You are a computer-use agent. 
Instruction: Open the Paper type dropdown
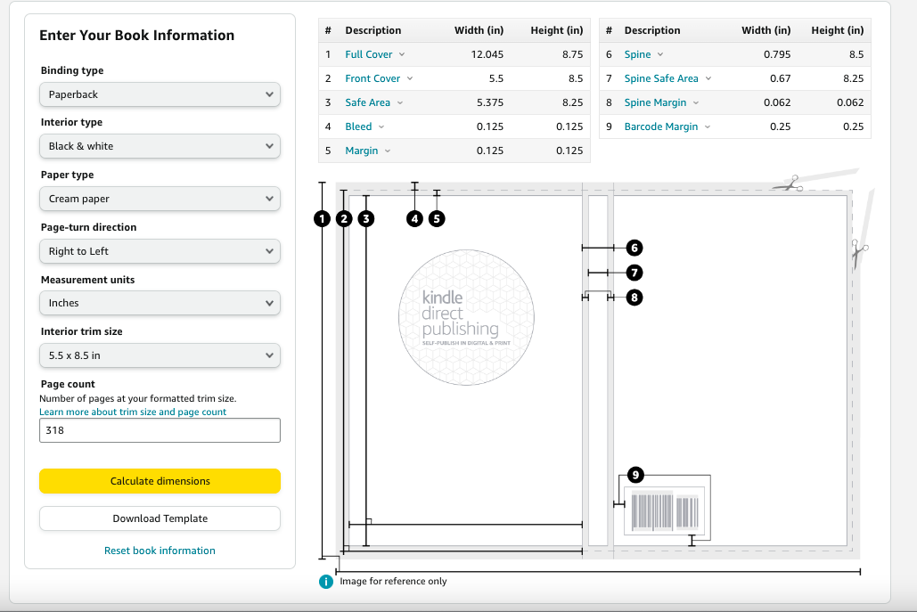click(160, 199)
